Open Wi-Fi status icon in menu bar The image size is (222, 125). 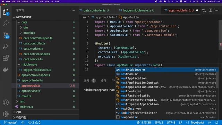point(190,1)
